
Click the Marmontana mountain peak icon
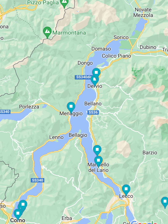47,32
